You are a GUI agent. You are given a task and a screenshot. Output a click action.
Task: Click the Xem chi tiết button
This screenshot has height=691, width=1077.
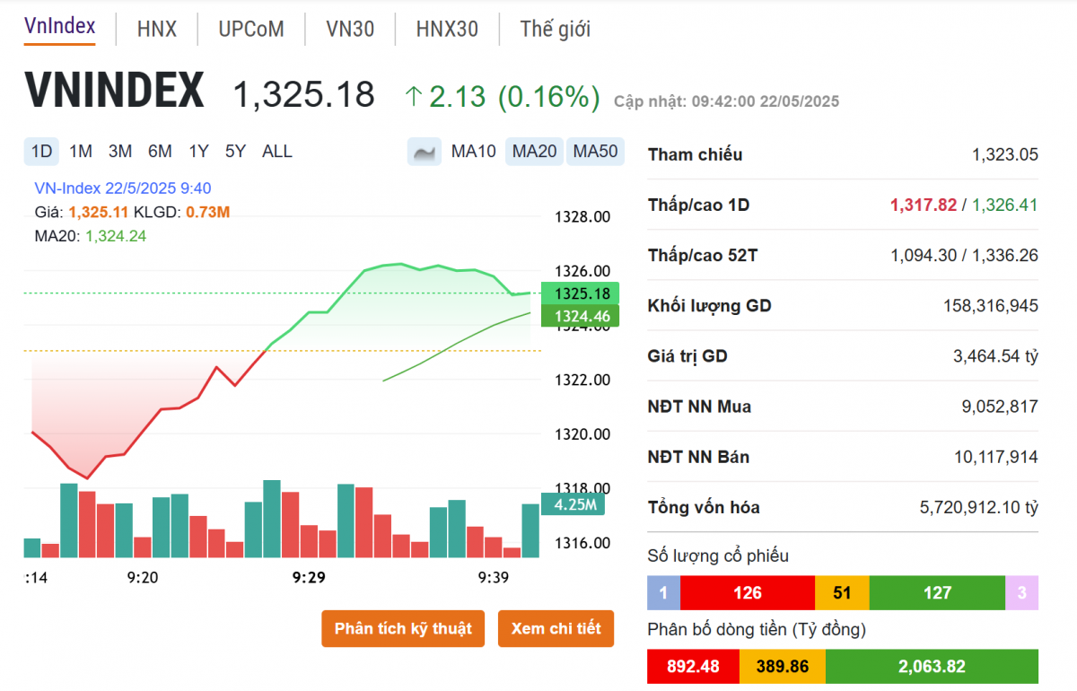(x=556, y=628)
